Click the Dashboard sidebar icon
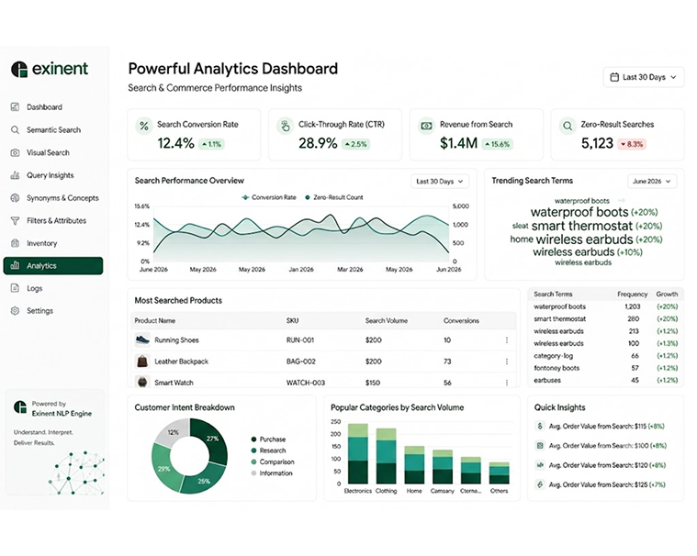This screenshot has height=556, width=697. point(15,107)
